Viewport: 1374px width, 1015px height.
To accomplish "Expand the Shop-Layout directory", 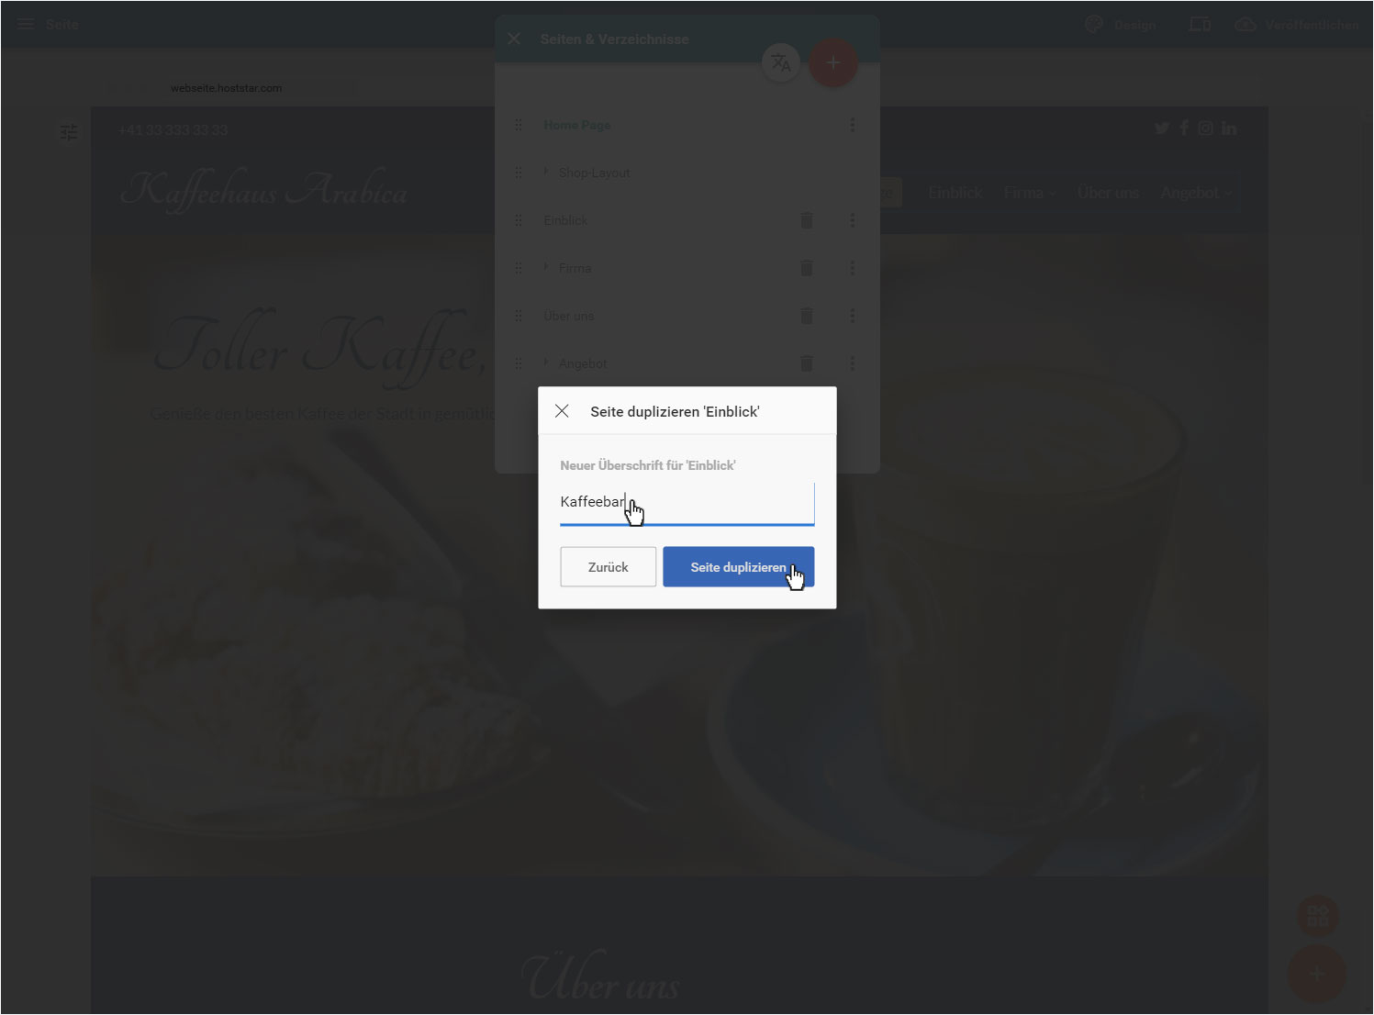I will (x=546, y=172).
